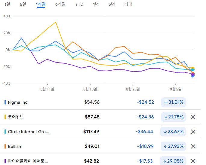Click the Figma 31.01% decrease badge
Viewport: 206px width, 165px height.
pyautogui.click(x=174, y=102)
